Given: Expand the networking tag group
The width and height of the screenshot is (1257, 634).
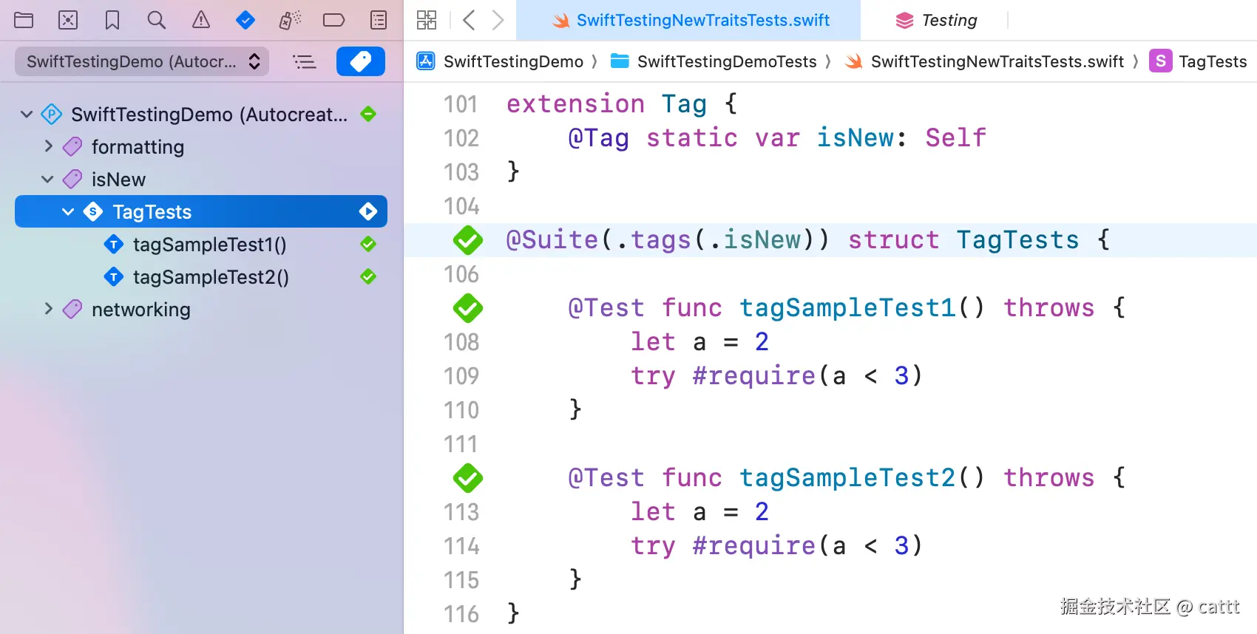Looking at the screenshot, I should coord(49,309).
